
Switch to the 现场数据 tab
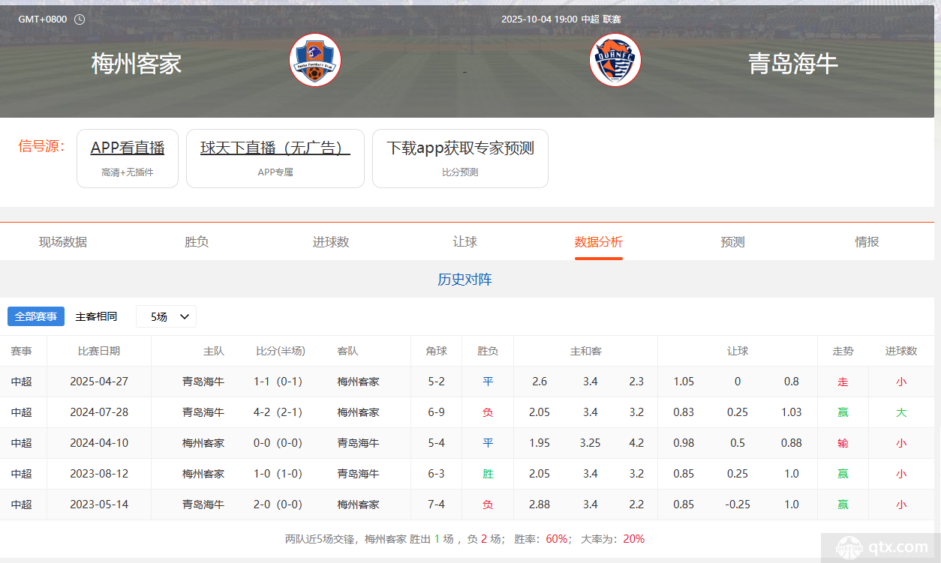[x=63, y=242]
